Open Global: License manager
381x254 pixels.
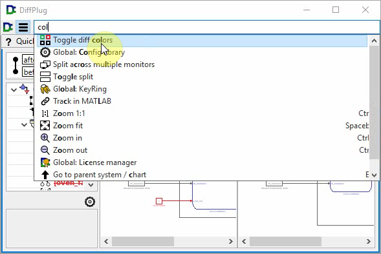point(202,162)
